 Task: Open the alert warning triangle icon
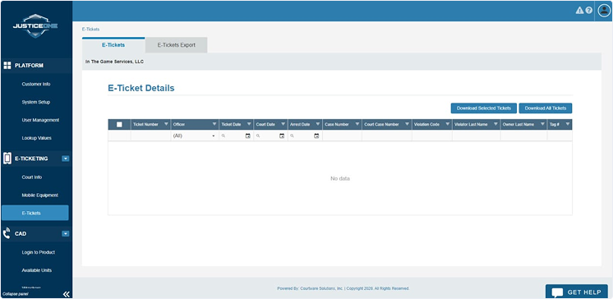(x=579, y=11)
